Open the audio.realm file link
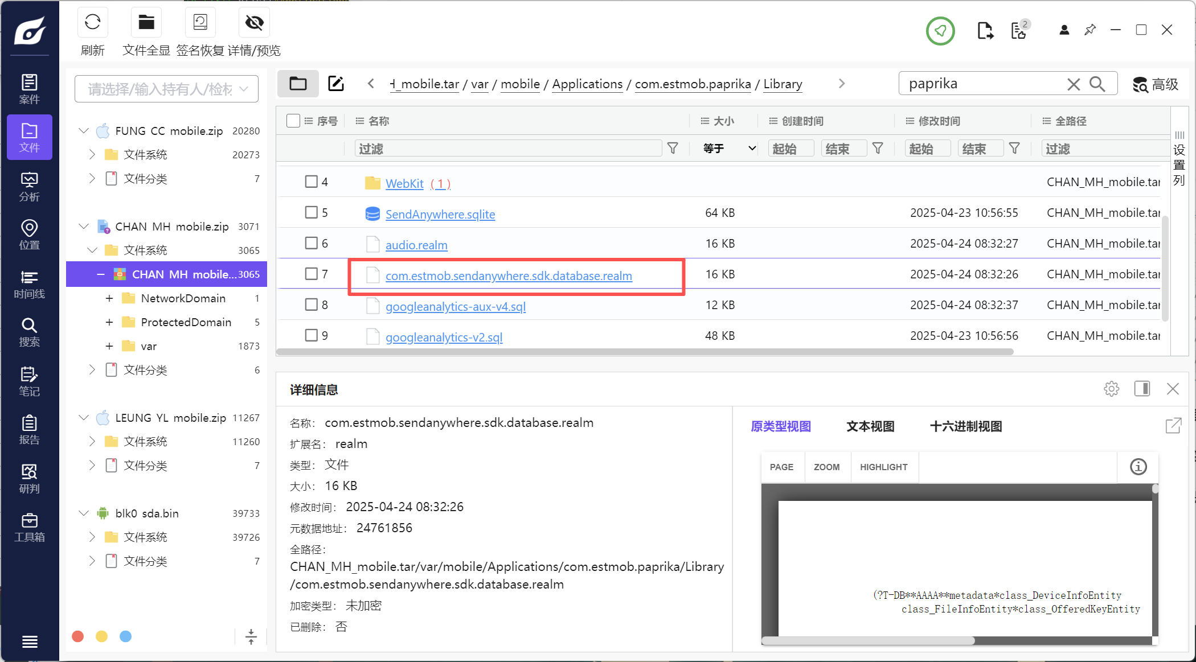The width and height of the screenshot is (1196, 662). click(x=416, y=245)
